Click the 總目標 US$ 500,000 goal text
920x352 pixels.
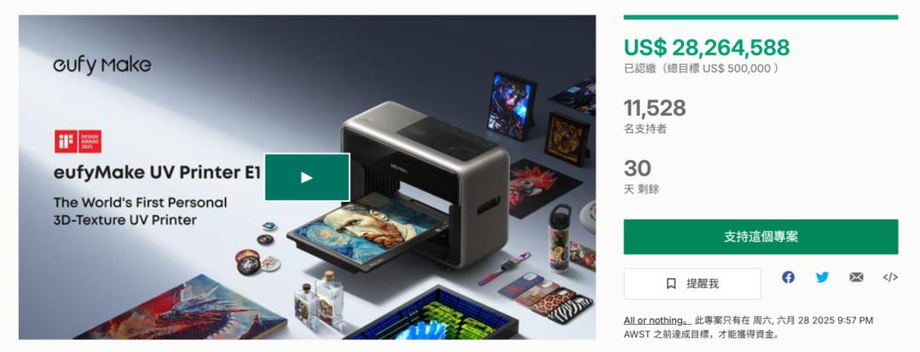726,69
